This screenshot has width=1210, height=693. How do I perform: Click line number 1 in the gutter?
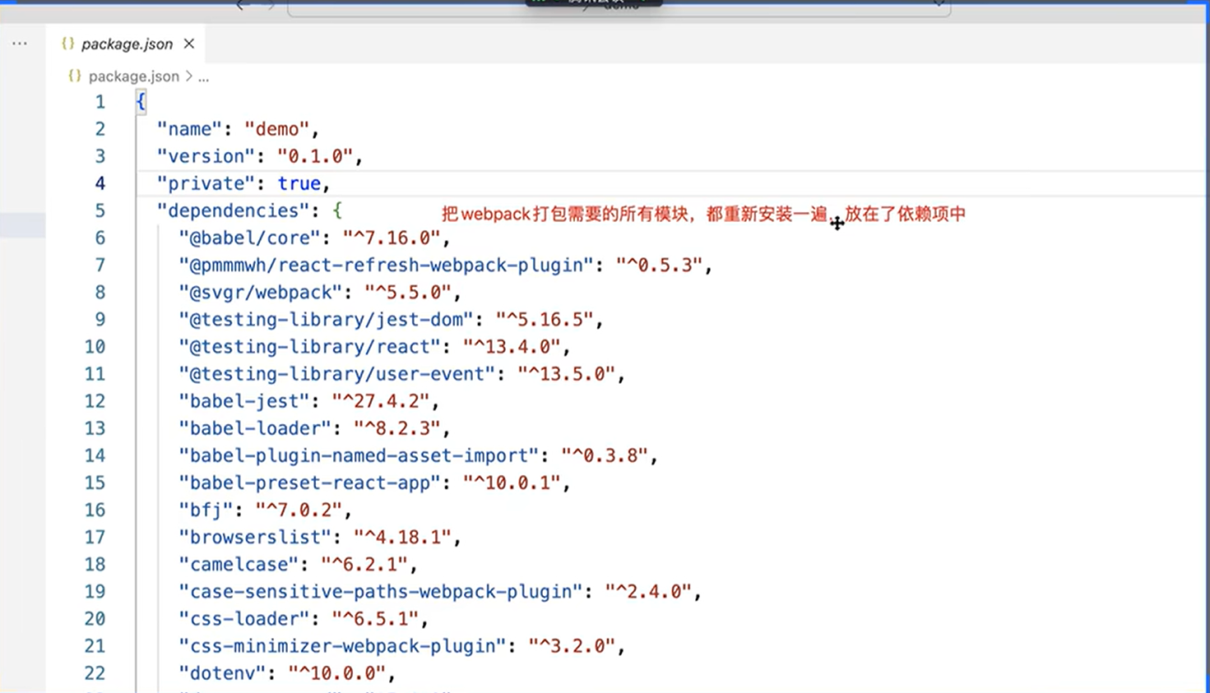pos(100,102)
